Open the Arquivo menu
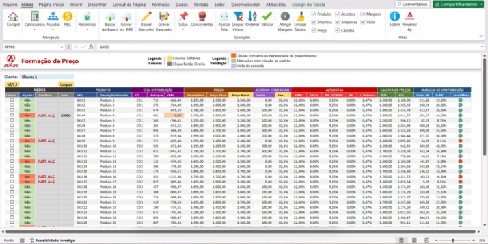The width and height of the screenshot is (488, 244). coord(10,5)
